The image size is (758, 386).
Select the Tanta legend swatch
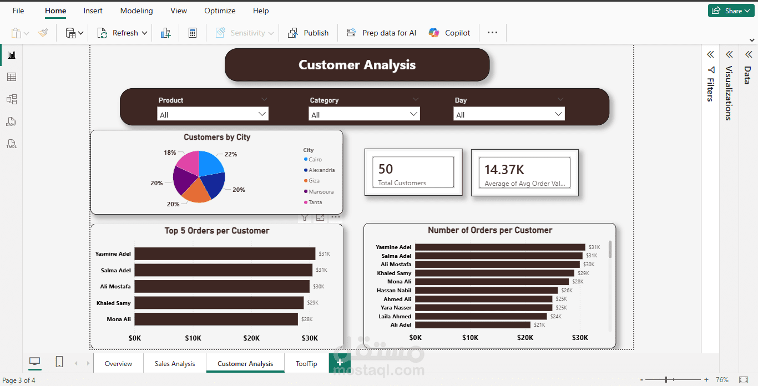pyautogui.click(x=306, y=202)
